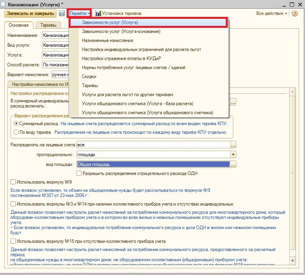Click the tariff chart icon in the toolbar
305x275 pixels.
click(x=98, y=13)
